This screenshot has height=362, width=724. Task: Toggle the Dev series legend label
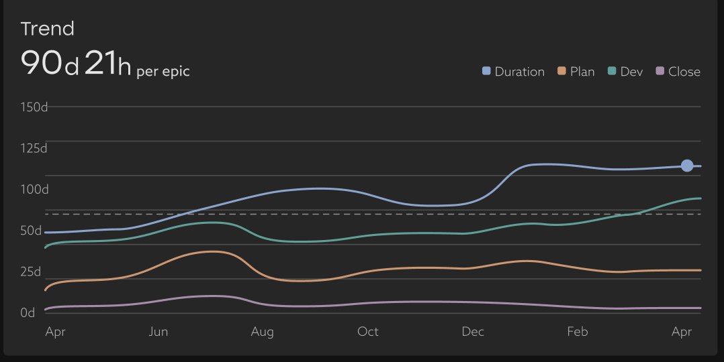[631, 72]
